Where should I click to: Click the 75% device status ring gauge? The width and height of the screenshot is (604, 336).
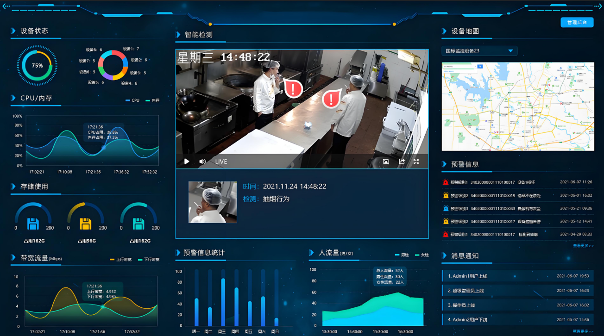[37, 66]
